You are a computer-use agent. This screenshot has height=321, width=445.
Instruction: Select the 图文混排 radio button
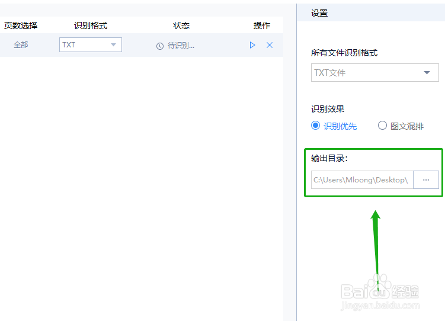click(382, 126)
